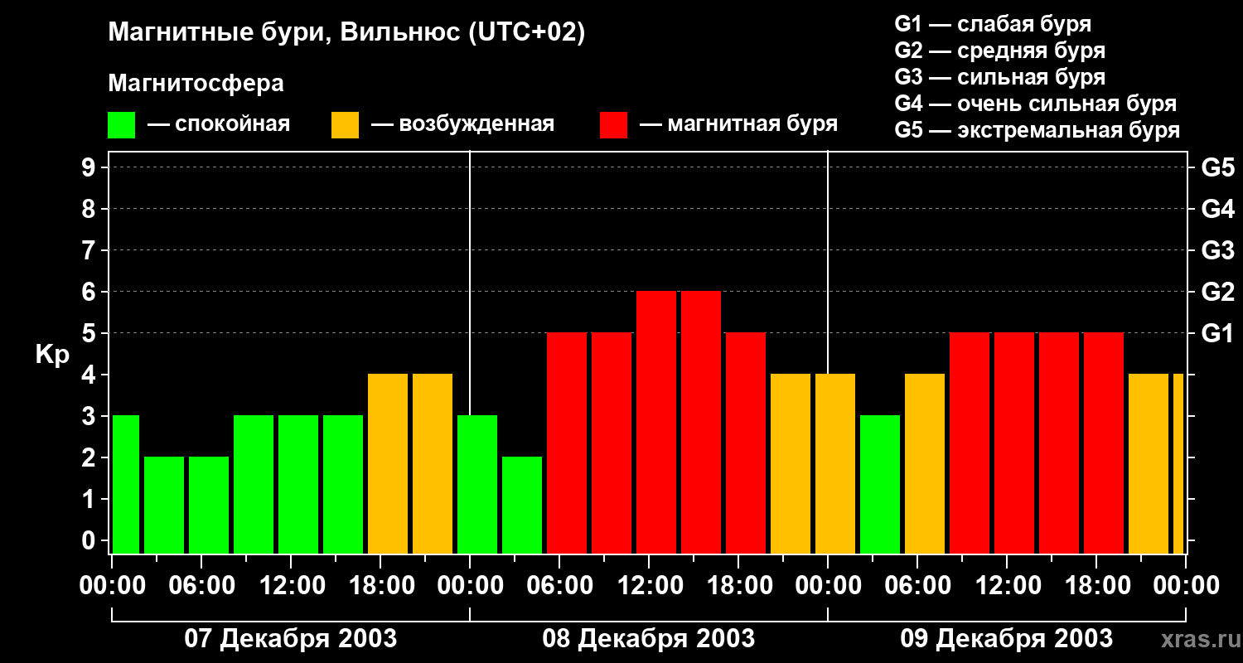
Task: Click the green Kp 3 bar spanning 12:00 on 07 Декабря
Action: pyautogui.click(x=298, y=484)
